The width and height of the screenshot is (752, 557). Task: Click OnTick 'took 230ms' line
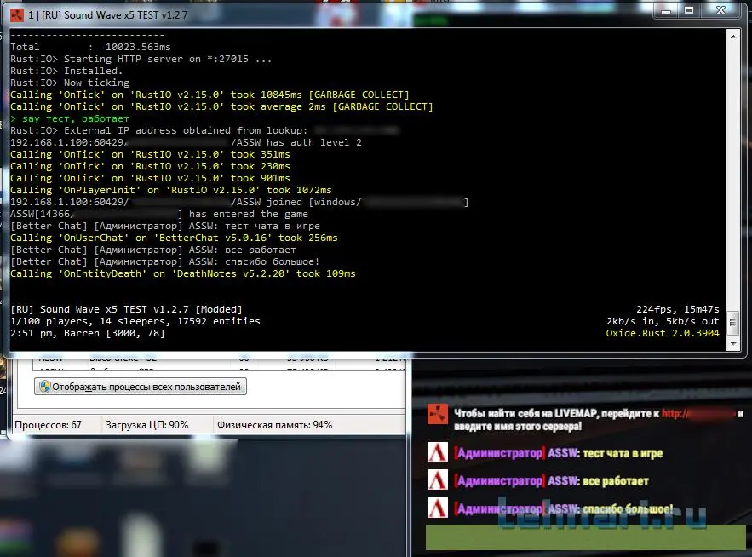150,166
